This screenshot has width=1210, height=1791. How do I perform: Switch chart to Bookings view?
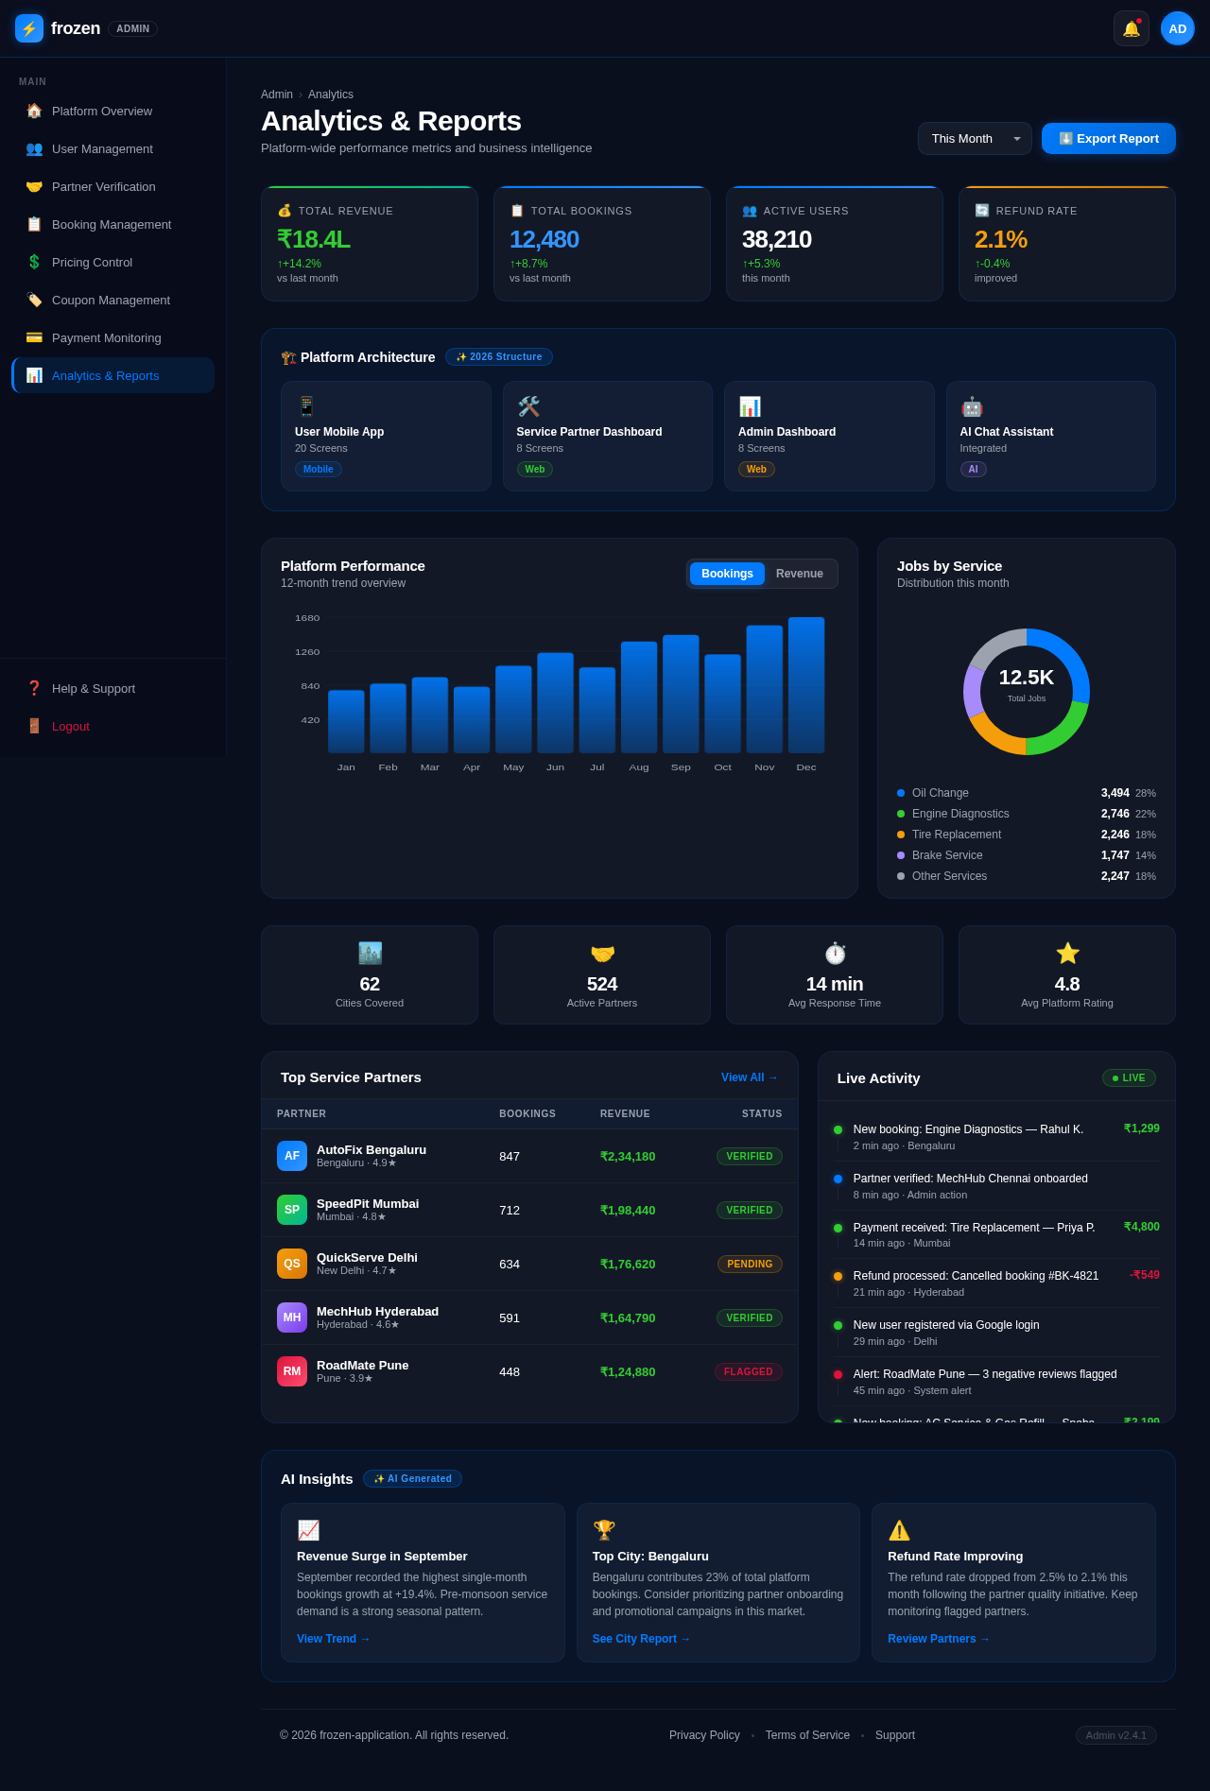coord(727,574)
